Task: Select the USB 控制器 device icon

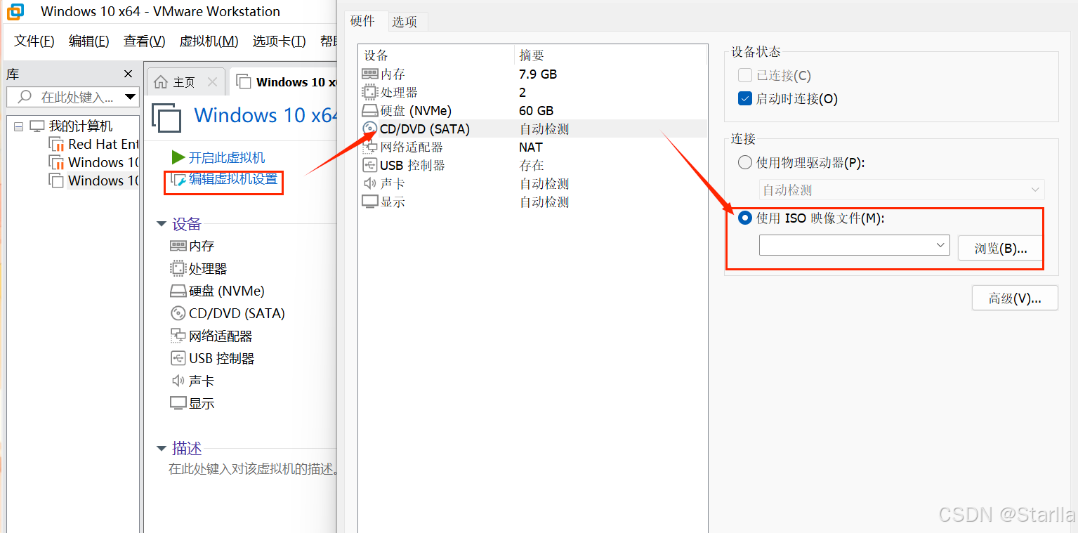Action: 370,164
